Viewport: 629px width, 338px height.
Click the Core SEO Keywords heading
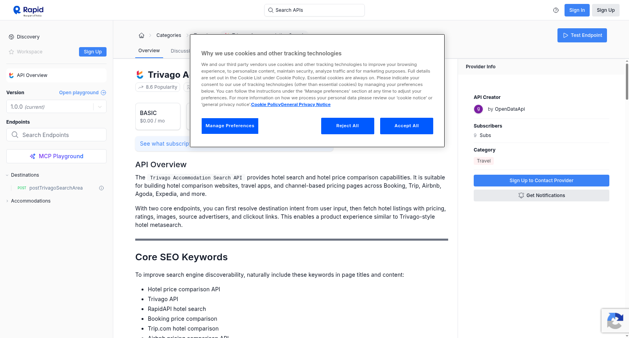(181, 257)
